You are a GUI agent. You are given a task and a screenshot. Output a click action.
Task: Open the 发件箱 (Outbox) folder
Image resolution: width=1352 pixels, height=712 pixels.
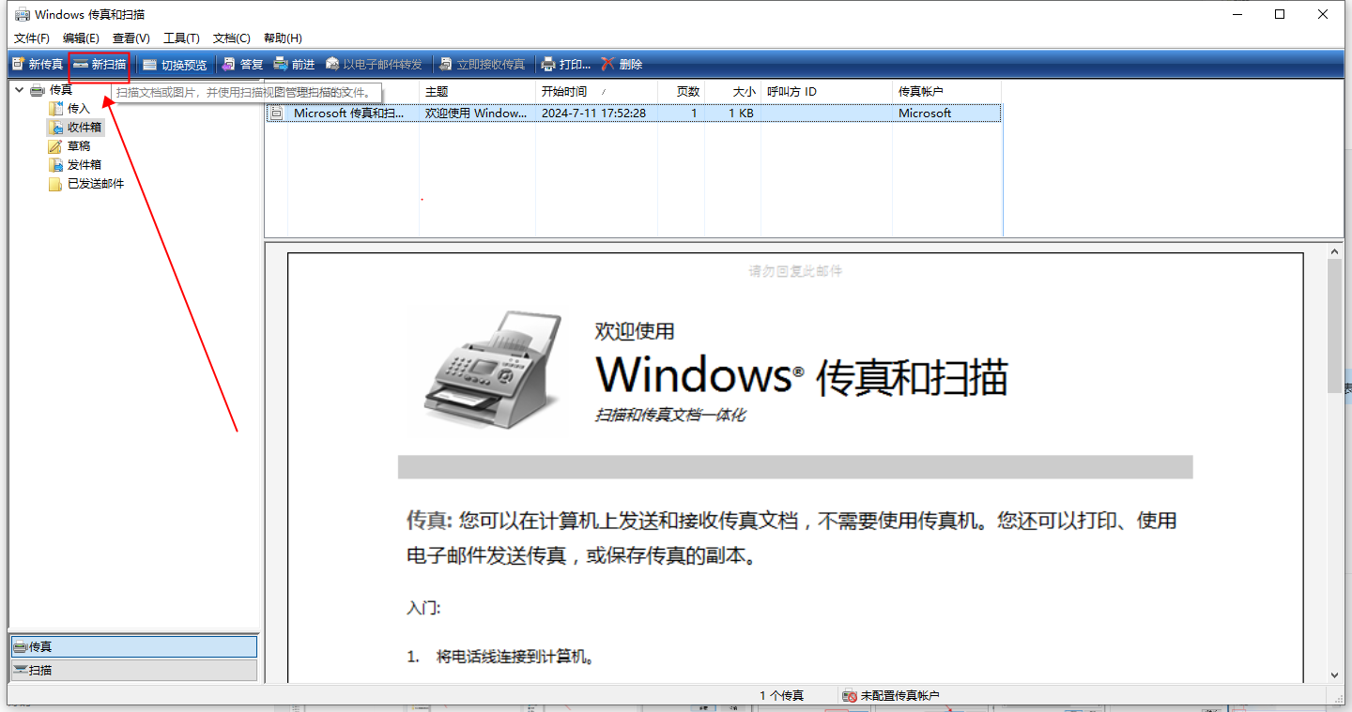pyautogui.click(x=84, y=165)
